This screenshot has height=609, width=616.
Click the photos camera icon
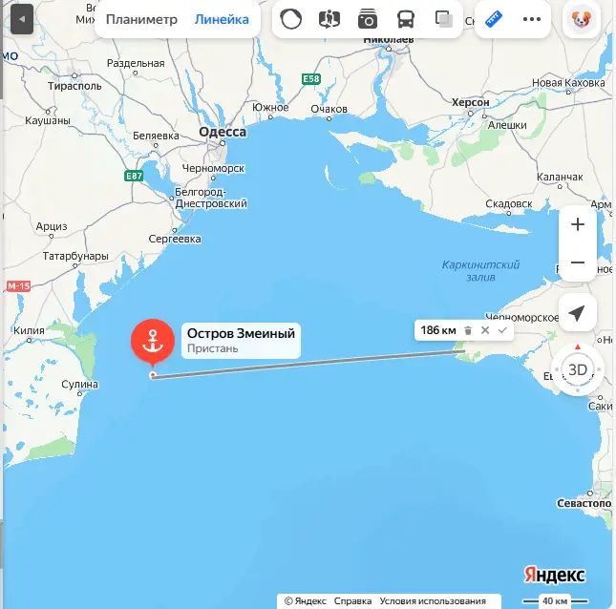tap(368, 20)
